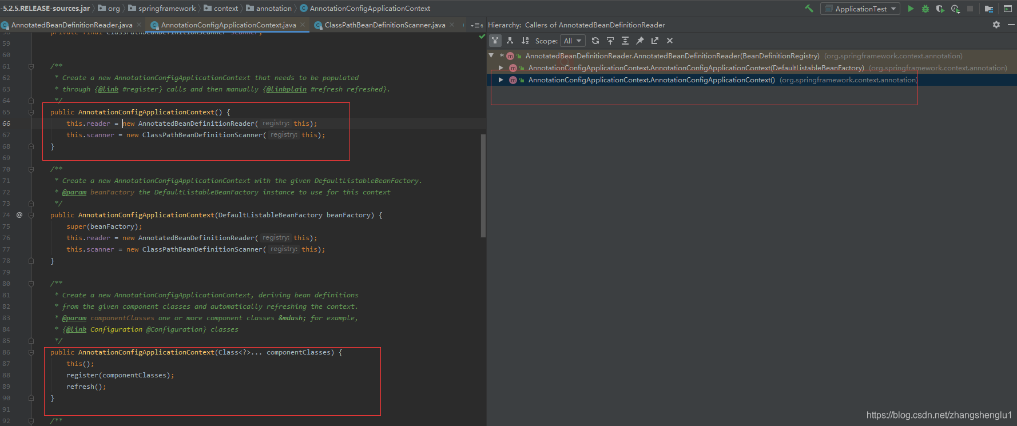Viewport: 1017px width, 426px height.
Task: Open ApplicationTest run configuration dropdown
Action: point(860,9)
